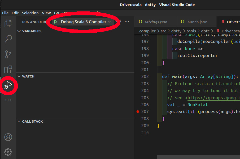This screenshot has width=240, height=159.
Task: Start debugging with the green play icon
Action: point(55,22)
